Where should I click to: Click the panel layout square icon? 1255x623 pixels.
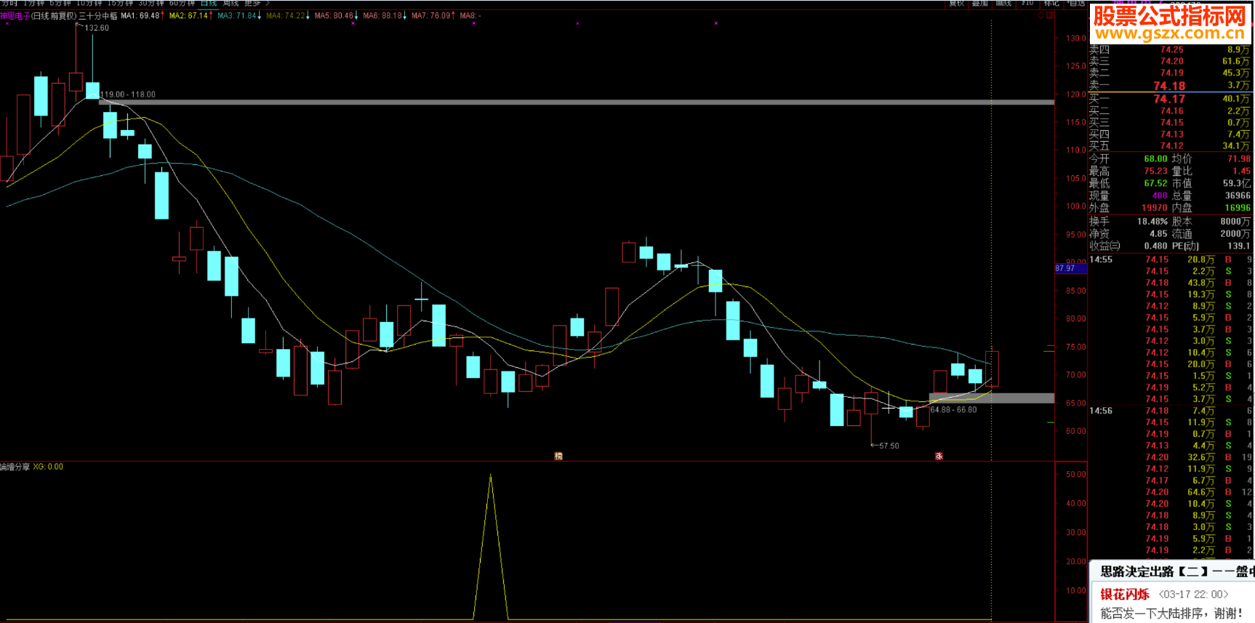(1050, 15)
